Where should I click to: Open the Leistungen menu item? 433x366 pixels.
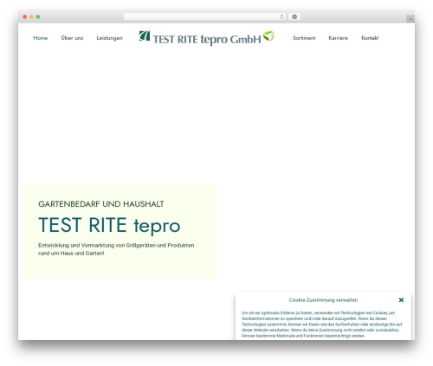pos(109,38)
